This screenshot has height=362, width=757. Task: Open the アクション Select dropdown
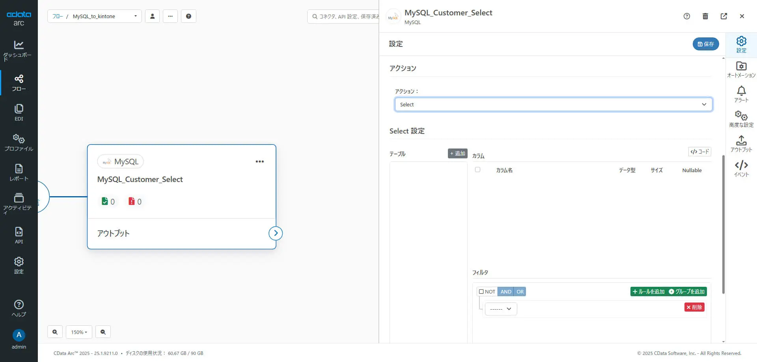553,104
